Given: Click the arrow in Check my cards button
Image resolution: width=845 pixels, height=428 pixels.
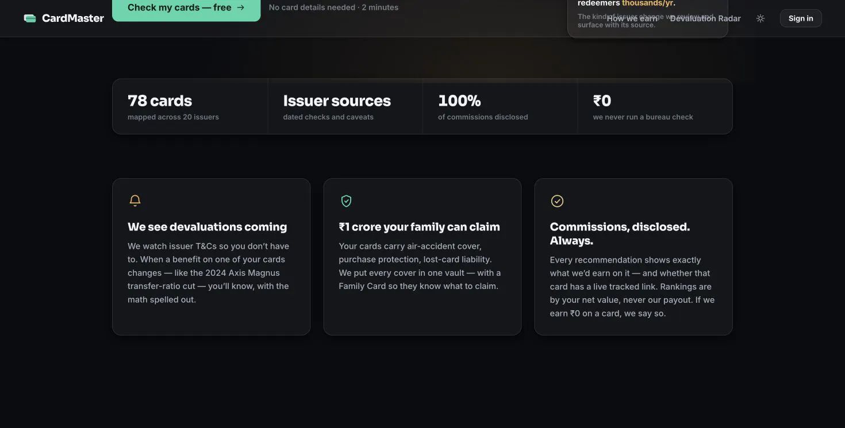Looking at the screenshot, I should [241, 7].
